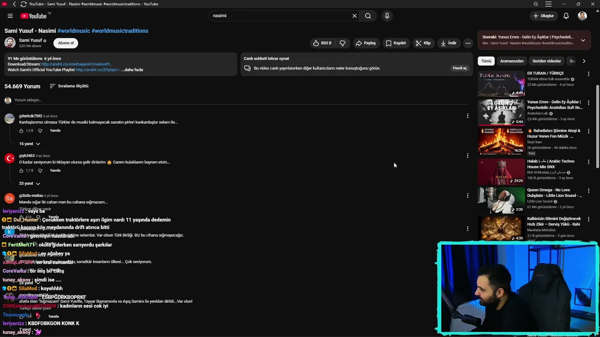Reload the page with the refresh icon
The image size is (600, 337).
(x=23, y=4)
